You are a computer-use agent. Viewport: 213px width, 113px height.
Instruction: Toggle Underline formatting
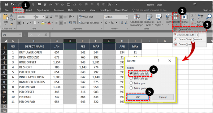coord(28,23)
